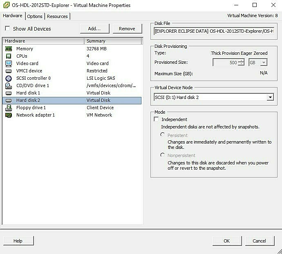
Task: Select the CPUs row label
Action: pyautogui.click(x=22, y=56)
